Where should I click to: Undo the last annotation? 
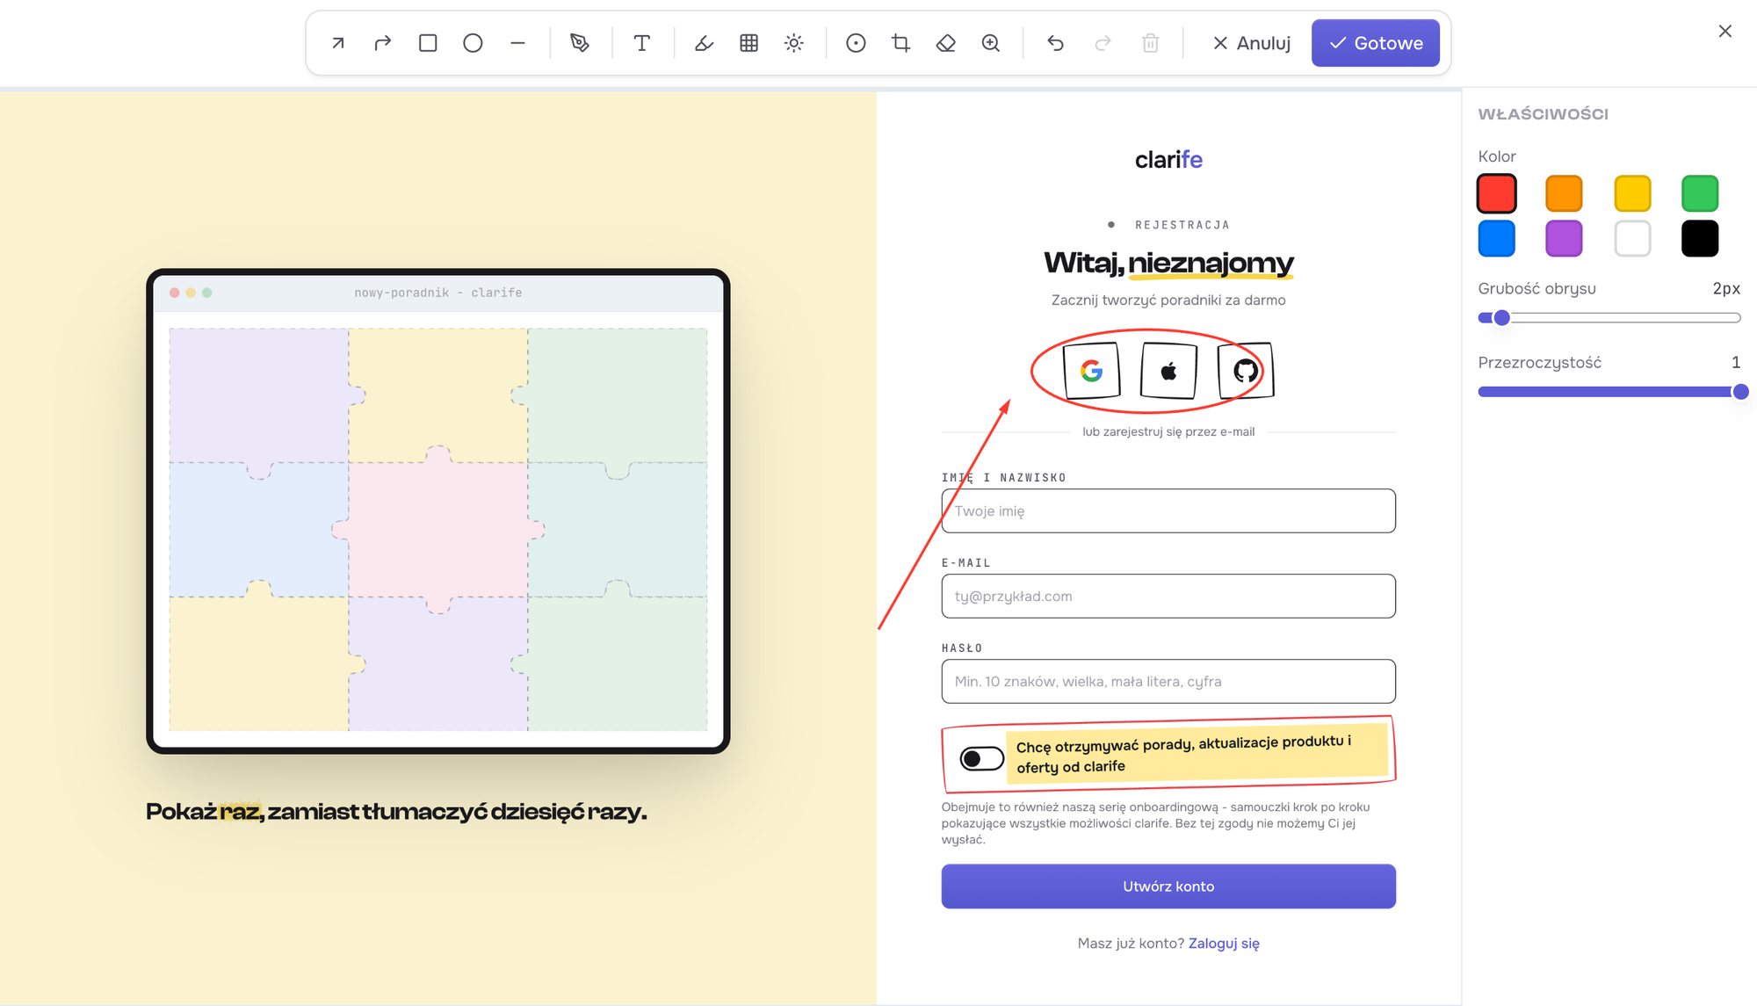point(1055,43)
